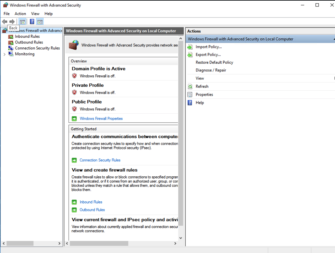The height and width of the screenshot is (253, 335).
Task: Click the Back arrow toolbar icon
Action: pyautogui.click(x=5, y=21)
